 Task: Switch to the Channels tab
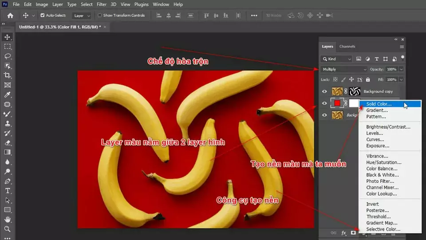pos(347,47)
